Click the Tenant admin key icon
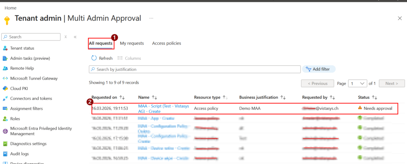 (7, 21)
